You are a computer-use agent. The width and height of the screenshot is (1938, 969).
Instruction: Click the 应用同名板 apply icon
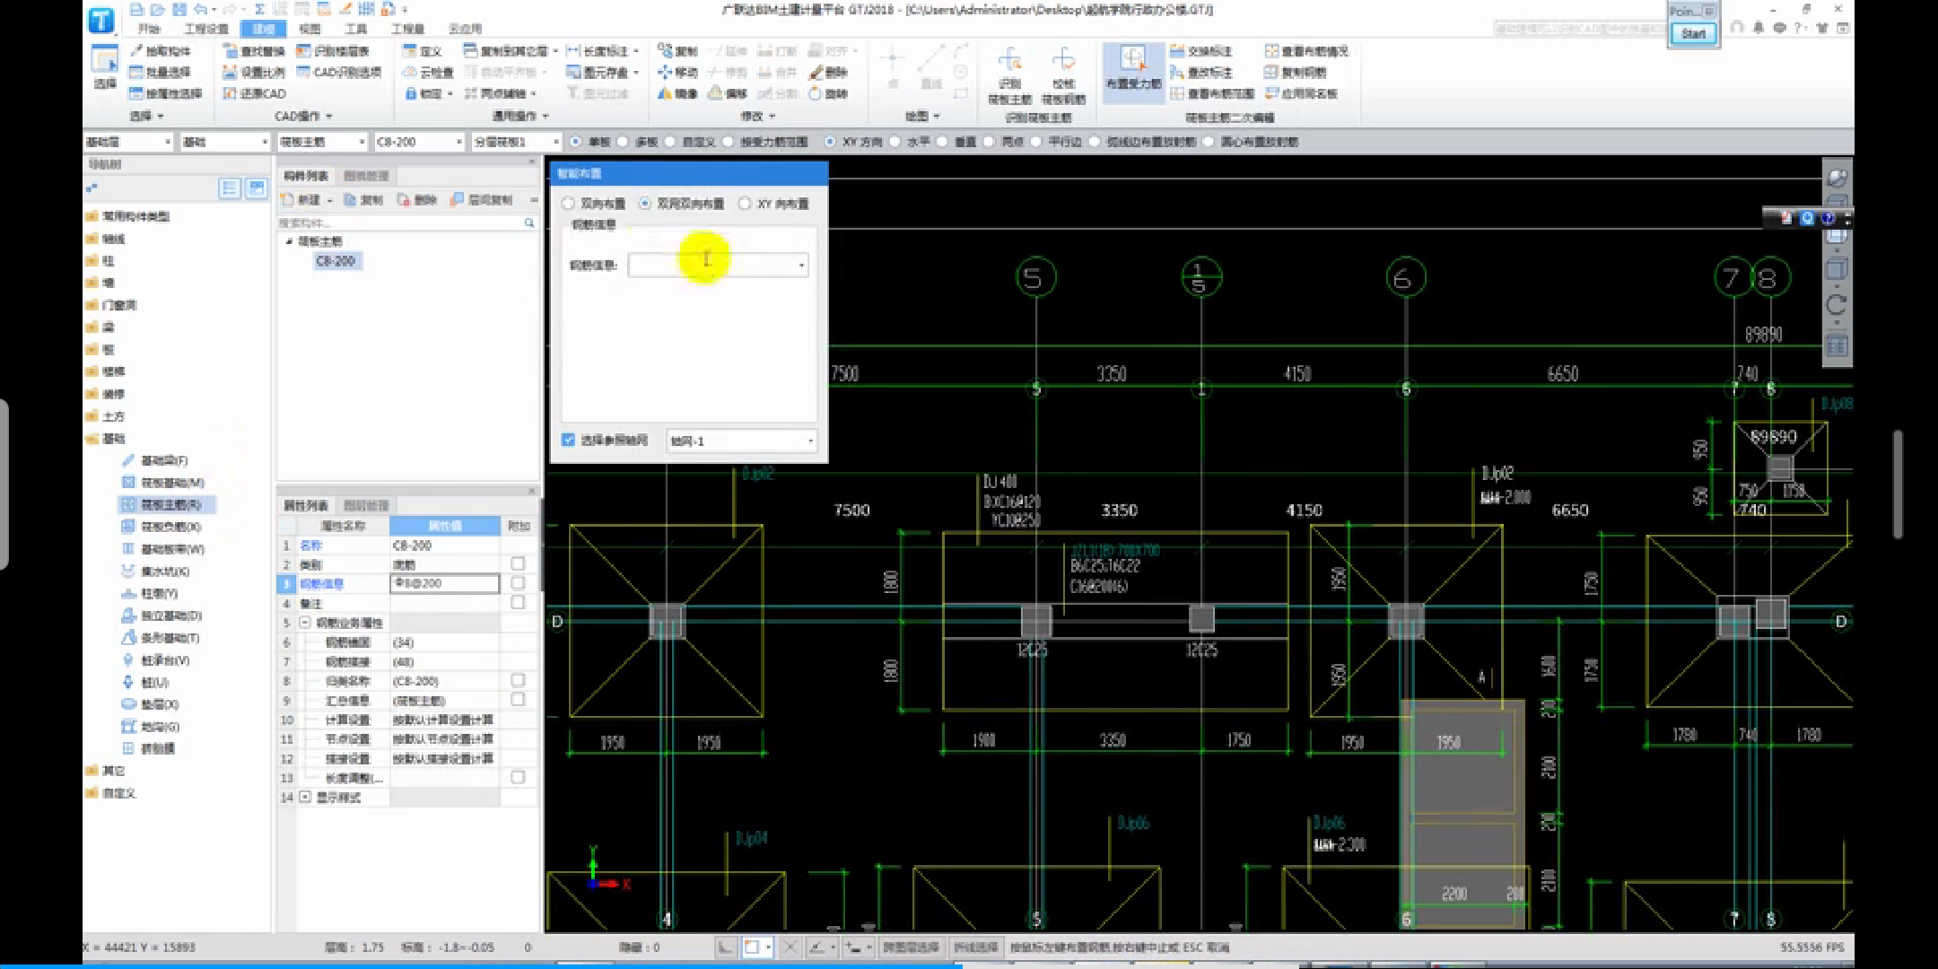1271,93
